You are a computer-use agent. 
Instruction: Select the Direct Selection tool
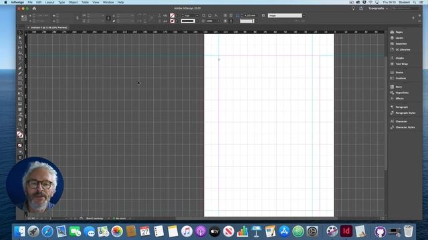coord(20,37)
